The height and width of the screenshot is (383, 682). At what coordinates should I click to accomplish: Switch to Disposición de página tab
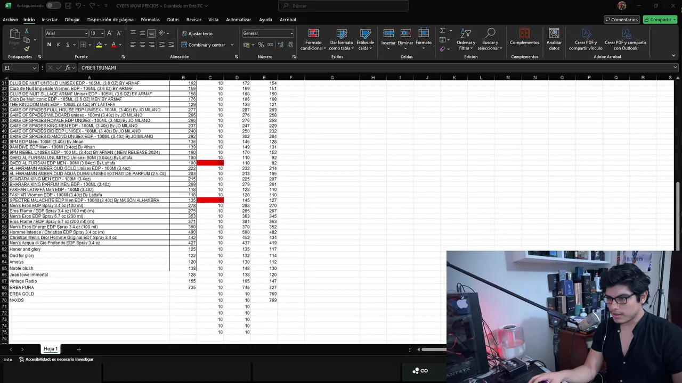[110, 20]
